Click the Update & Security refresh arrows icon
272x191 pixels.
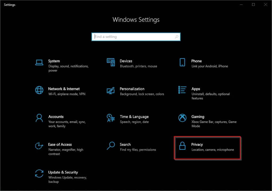[x=39, y=173]
